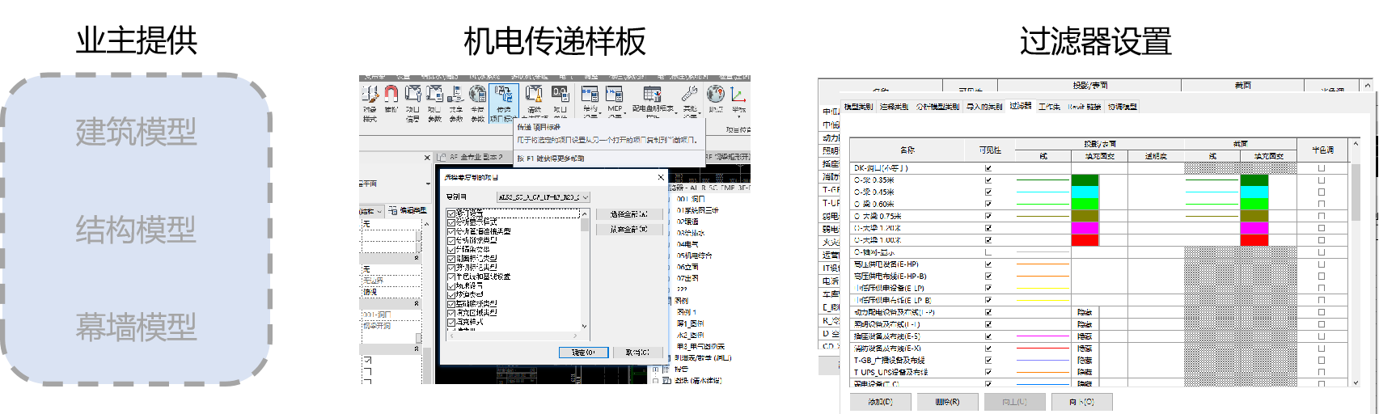Image resolution: width=1379 pixels, height=414 pixels.
Task: Click the 添加 (Add) filter button
Action: [880, 402]
